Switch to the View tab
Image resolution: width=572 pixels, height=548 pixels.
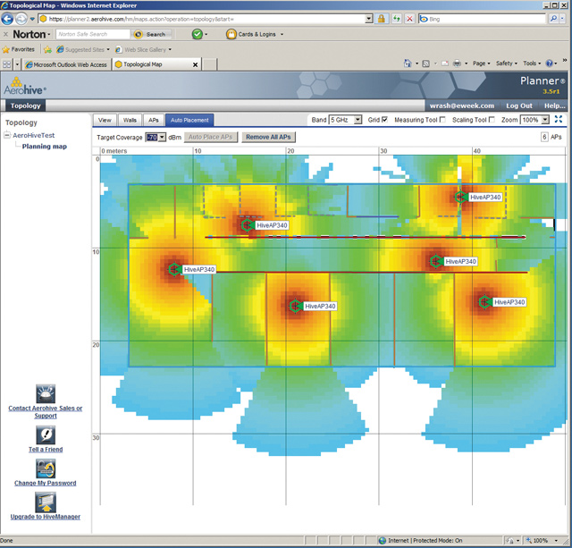(105, 120)
